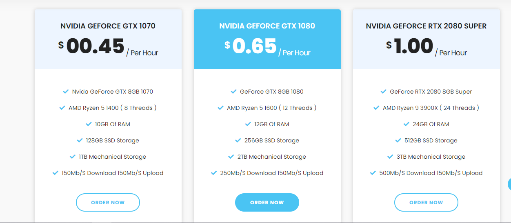The image size is (511, 223).
Task: Click checkmark beside Nvidia GeForce GTX 8GB 1070
Action: (x=66, y=92)
